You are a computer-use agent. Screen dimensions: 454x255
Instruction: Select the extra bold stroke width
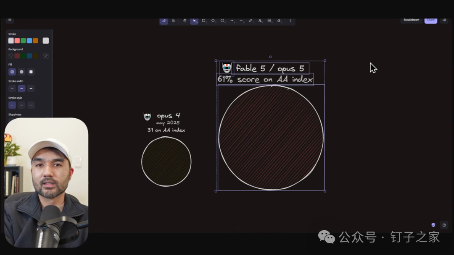pyautogui.click(x=31, y=88)
